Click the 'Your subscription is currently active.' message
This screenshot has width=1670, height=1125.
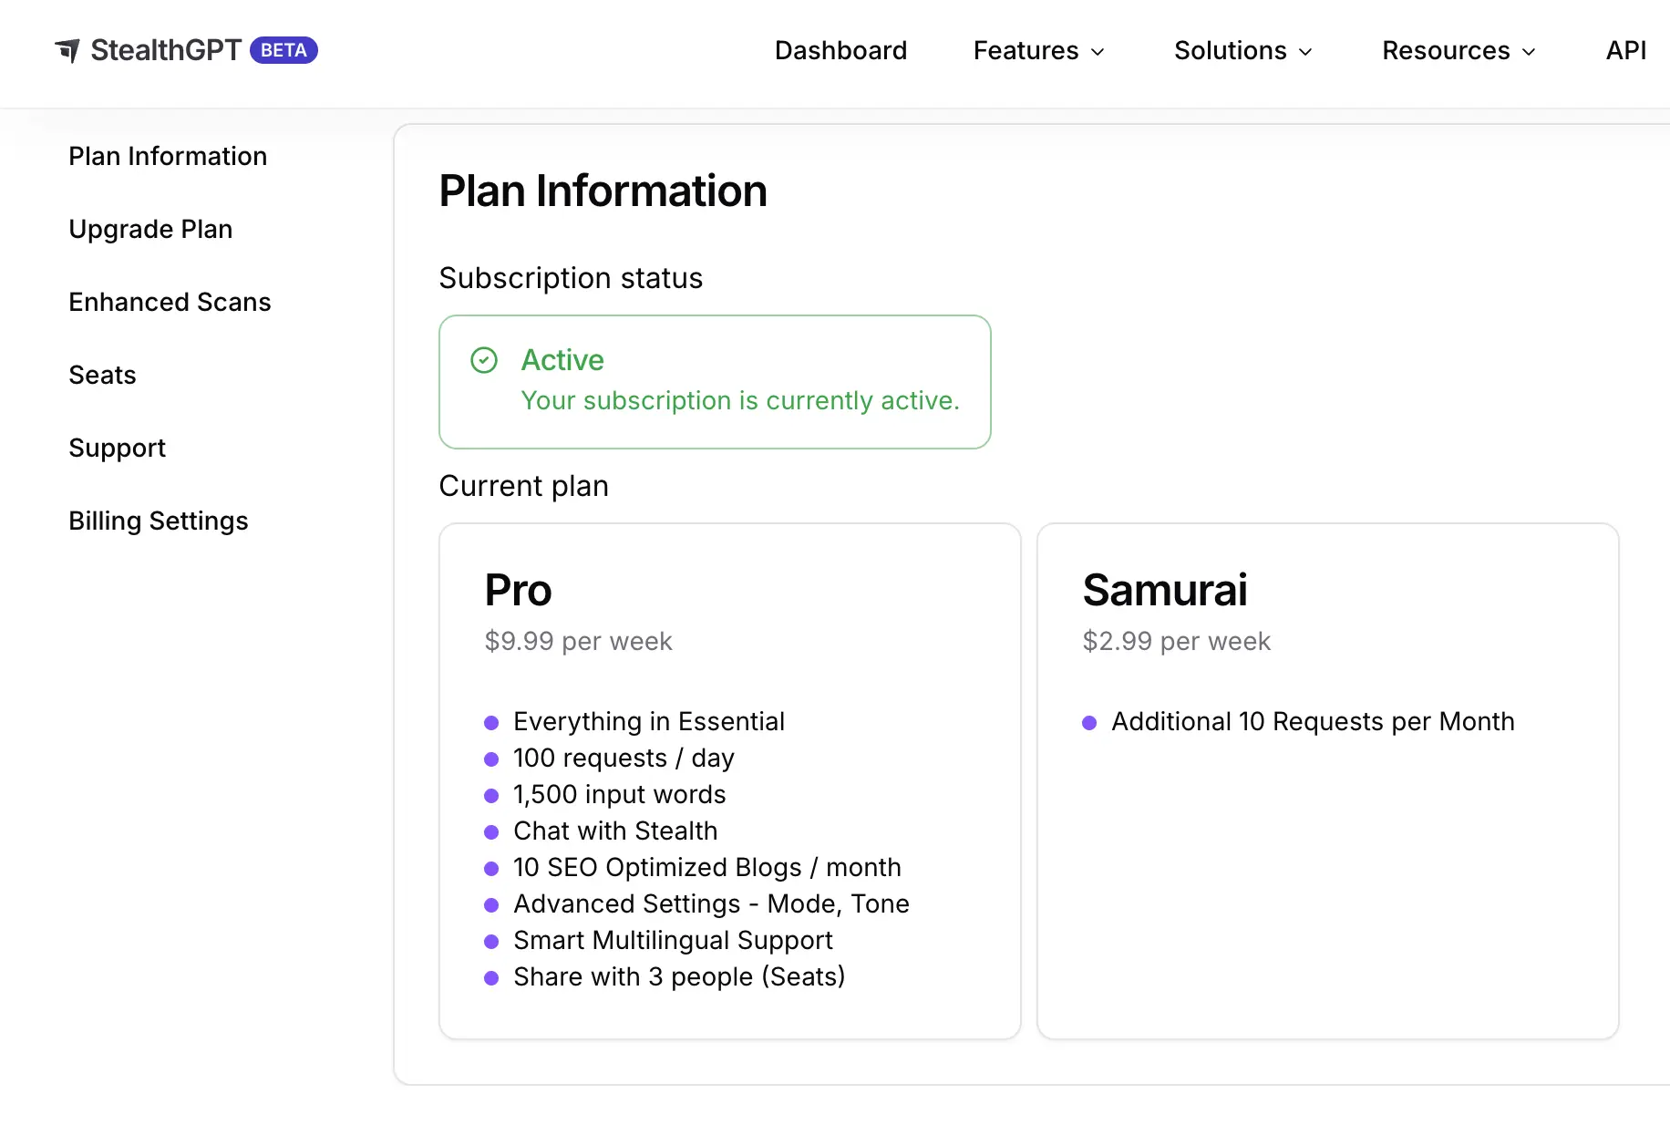tap(740, 400)
